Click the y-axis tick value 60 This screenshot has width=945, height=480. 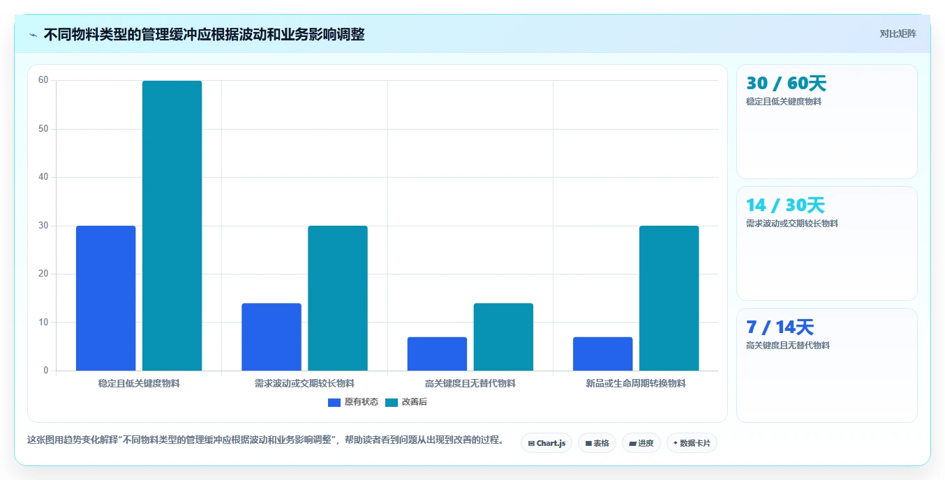pos(43,80)
